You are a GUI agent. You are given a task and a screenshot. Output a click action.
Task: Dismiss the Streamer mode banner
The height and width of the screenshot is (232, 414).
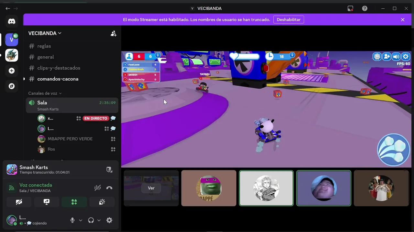click(x=403, y=20)
